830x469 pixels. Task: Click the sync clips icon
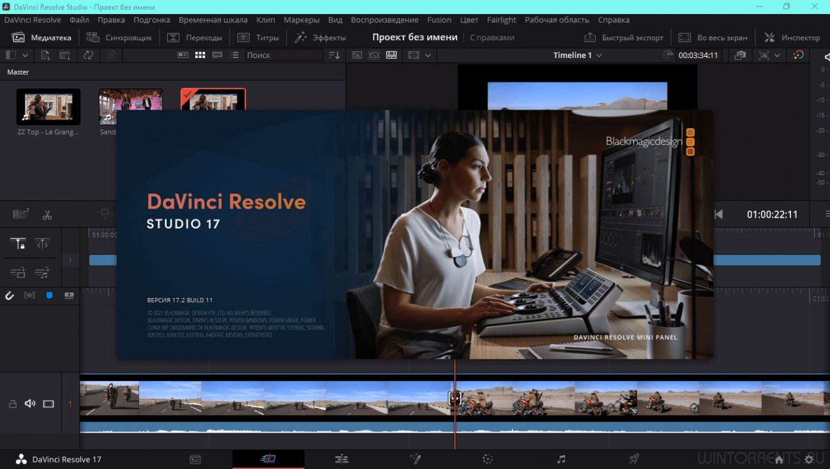click(88, 56)
